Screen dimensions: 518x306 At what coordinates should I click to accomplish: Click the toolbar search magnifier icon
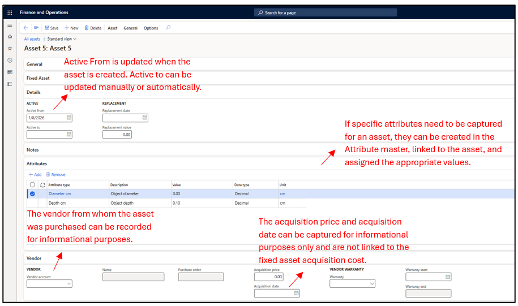(168, 28)
